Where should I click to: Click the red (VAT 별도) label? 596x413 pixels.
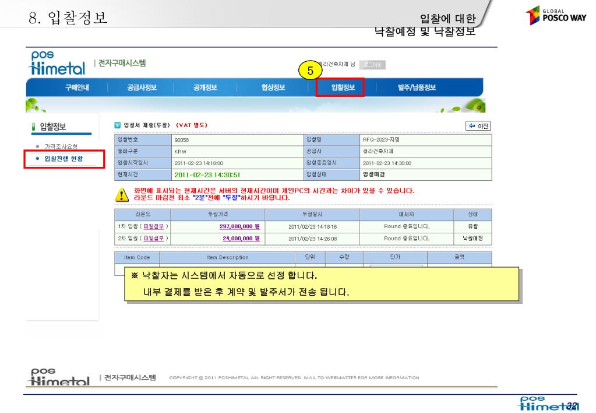click(192, 125)
